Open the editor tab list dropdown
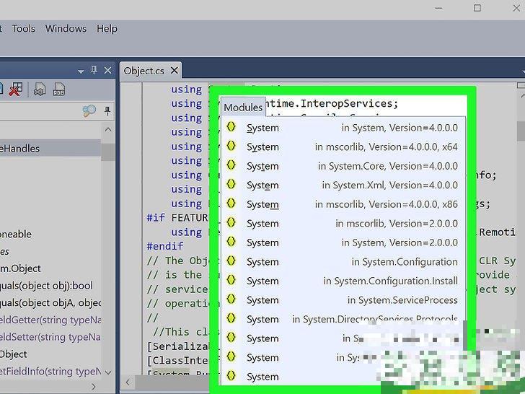Viewport: 525px width, 394px height. (521, 71)
